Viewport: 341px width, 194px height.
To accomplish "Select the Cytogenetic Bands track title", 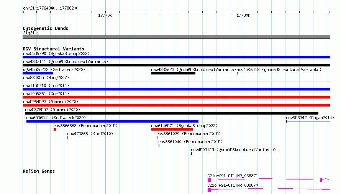I will [46, 28].
